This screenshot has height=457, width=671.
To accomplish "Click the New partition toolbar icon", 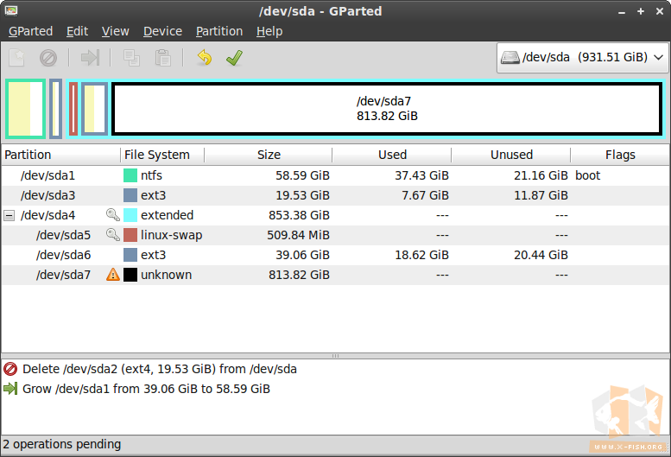I will [17, 58].
